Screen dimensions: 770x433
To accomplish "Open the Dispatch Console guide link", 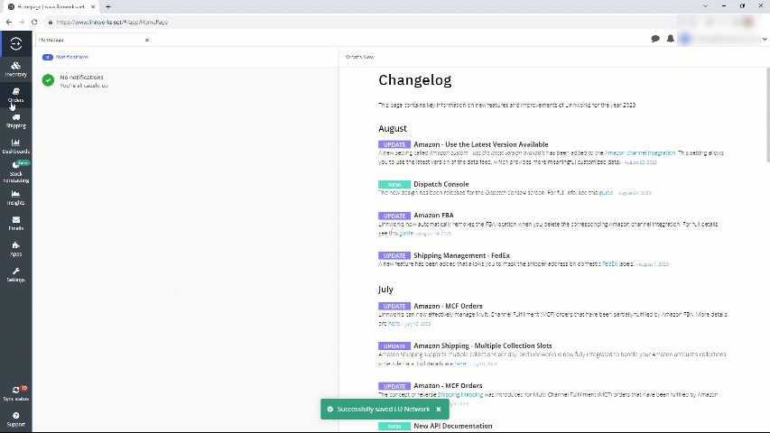I will pos(606,193).
